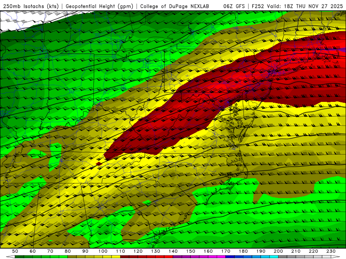The height and width of the screenshot is (259, 346).
Task: Select the 220 value on the legend scale
Action: (x=313, y=251)
